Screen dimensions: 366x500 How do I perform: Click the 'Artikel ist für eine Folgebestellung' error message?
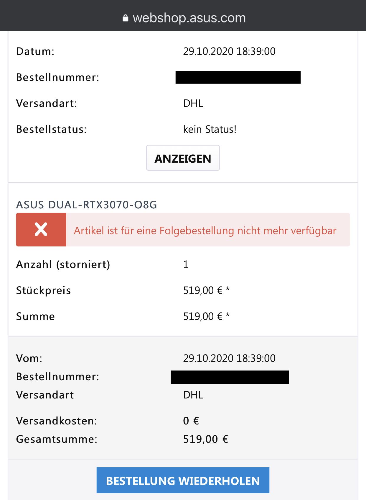point(205,231)
